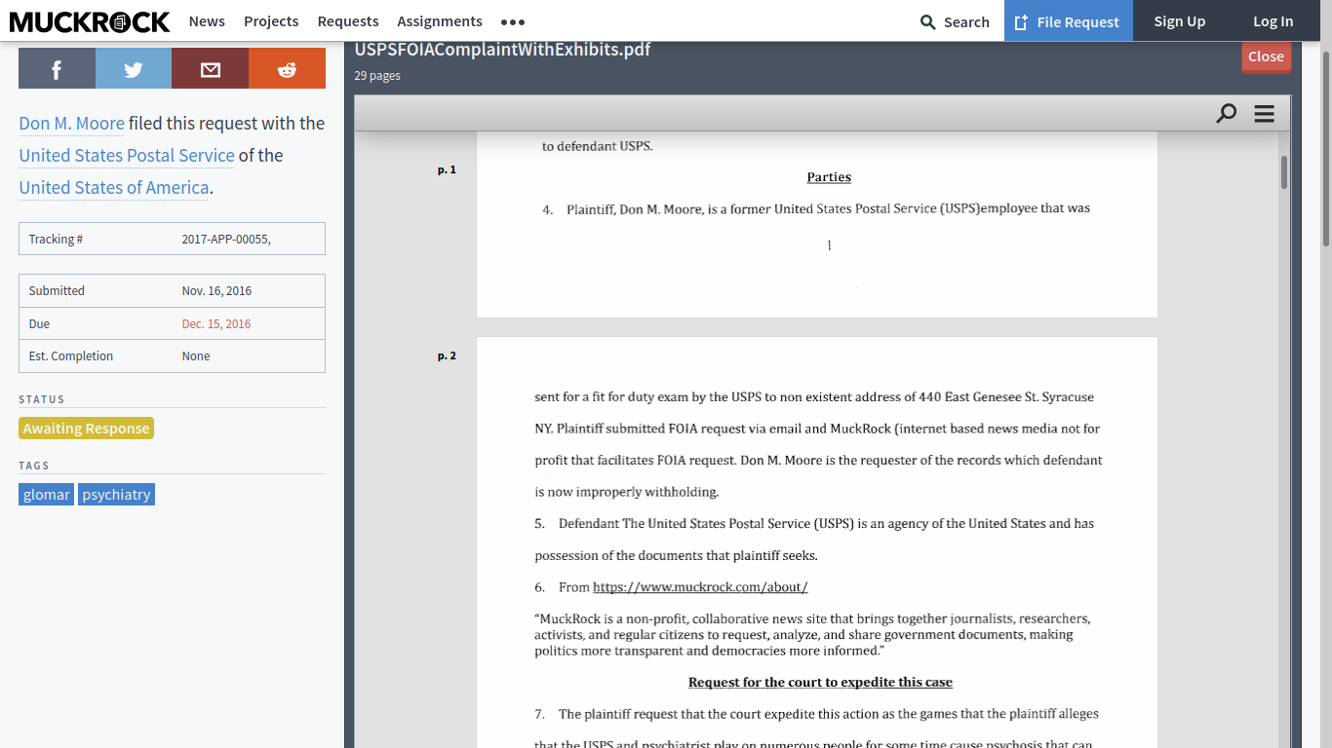
Task: Follow the muckrock.com/about link in document
Action: pyautogui.click(x=700, y=587)
